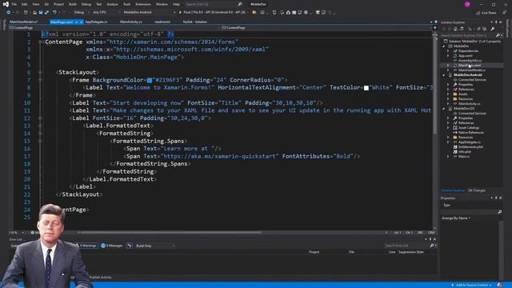
Task: Click the Visual Studio logo icon
Action: click(6, 4)
